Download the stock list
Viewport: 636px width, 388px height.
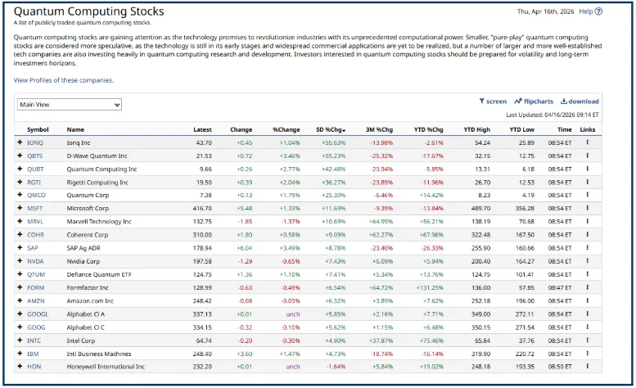(580, 102)
